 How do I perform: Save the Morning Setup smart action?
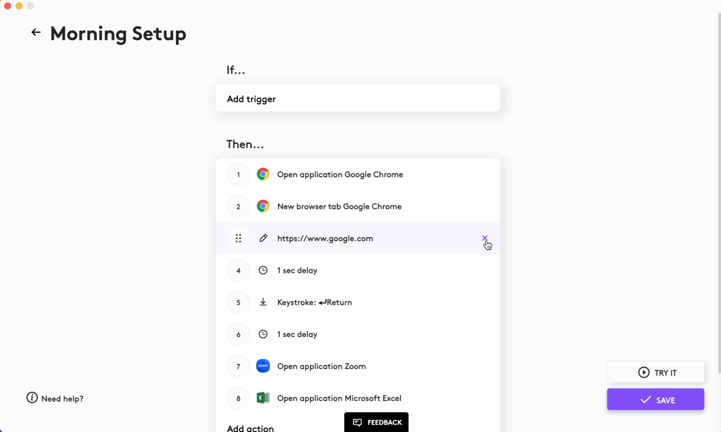coord(655,400)
